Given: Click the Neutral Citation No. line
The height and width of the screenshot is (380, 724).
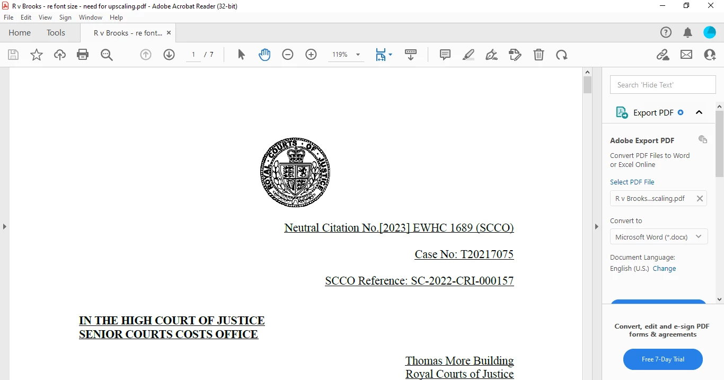Looking at the screenshot, I should click(x=399, y=228).
